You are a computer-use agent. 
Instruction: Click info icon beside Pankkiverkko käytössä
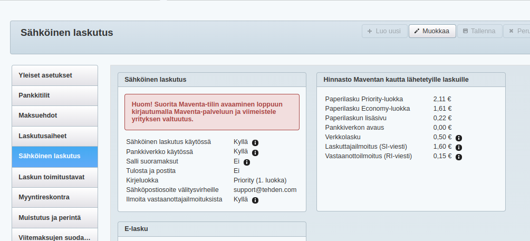click(x=255, y=152)
